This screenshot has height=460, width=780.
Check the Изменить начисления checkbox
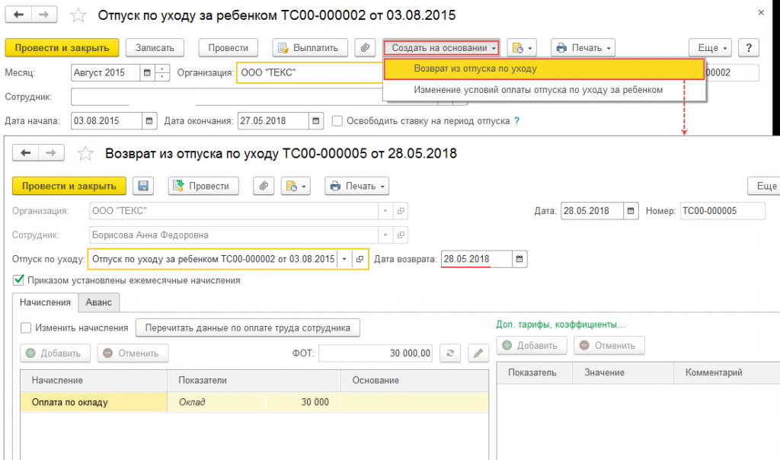coord(26,328)
